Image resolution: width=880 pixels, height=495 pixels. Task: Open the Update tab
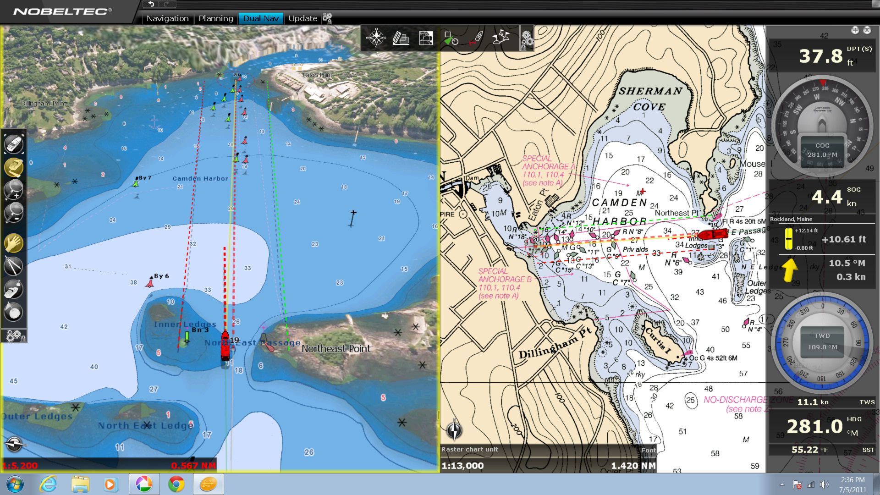[302, 18]
